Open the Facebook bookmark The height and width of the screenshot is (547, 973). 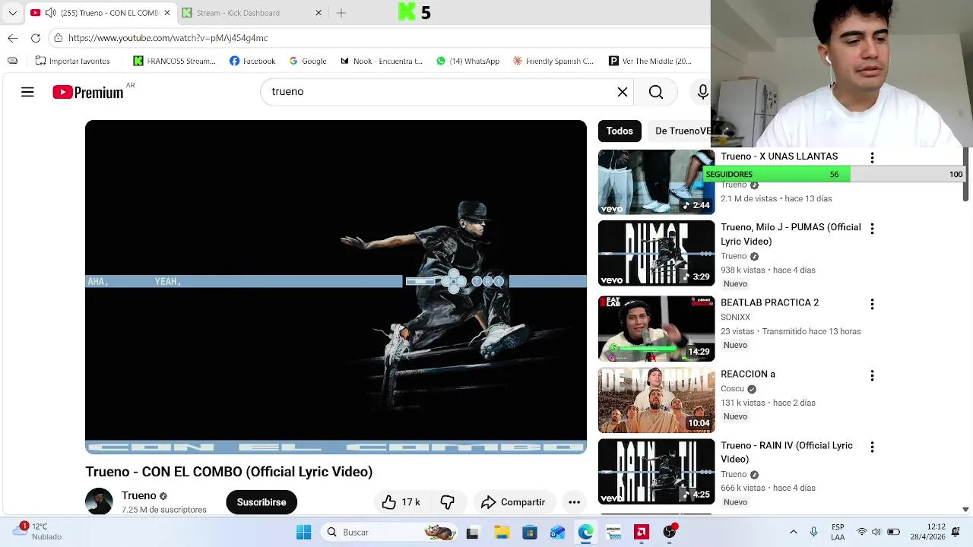point(252,61)
